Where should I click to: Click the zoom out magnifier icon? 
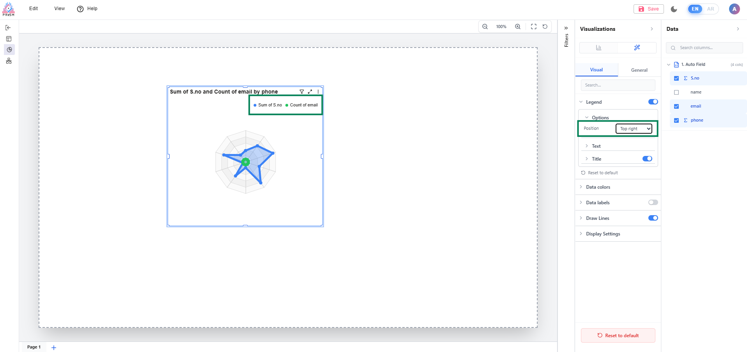tap(485, 27)
